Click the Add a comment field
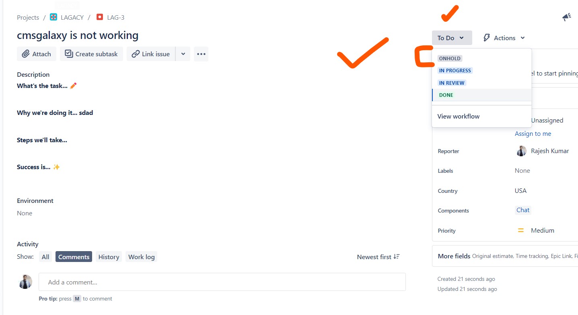This screenshot has height=315, width=578. pyautogui.click(x=222, y=282)
